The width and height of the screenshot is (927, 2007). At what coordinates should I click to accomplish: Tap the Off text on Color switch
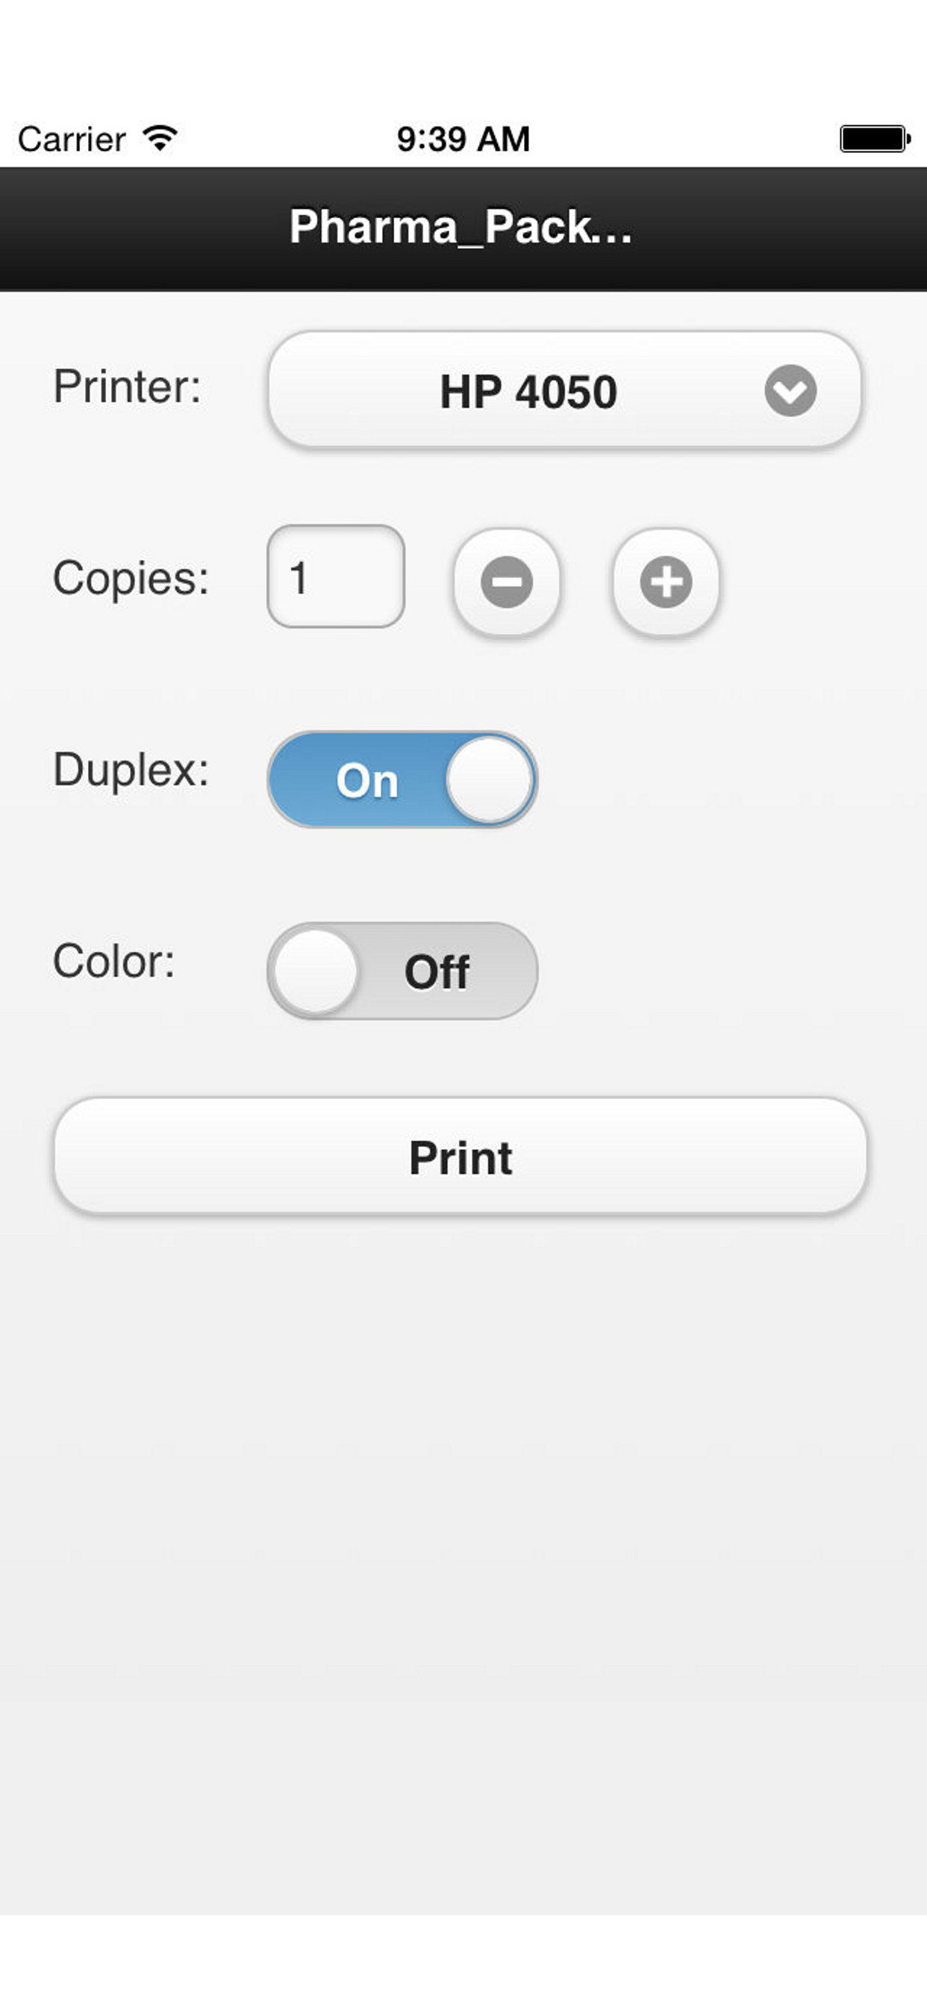(x=436, y=972)
